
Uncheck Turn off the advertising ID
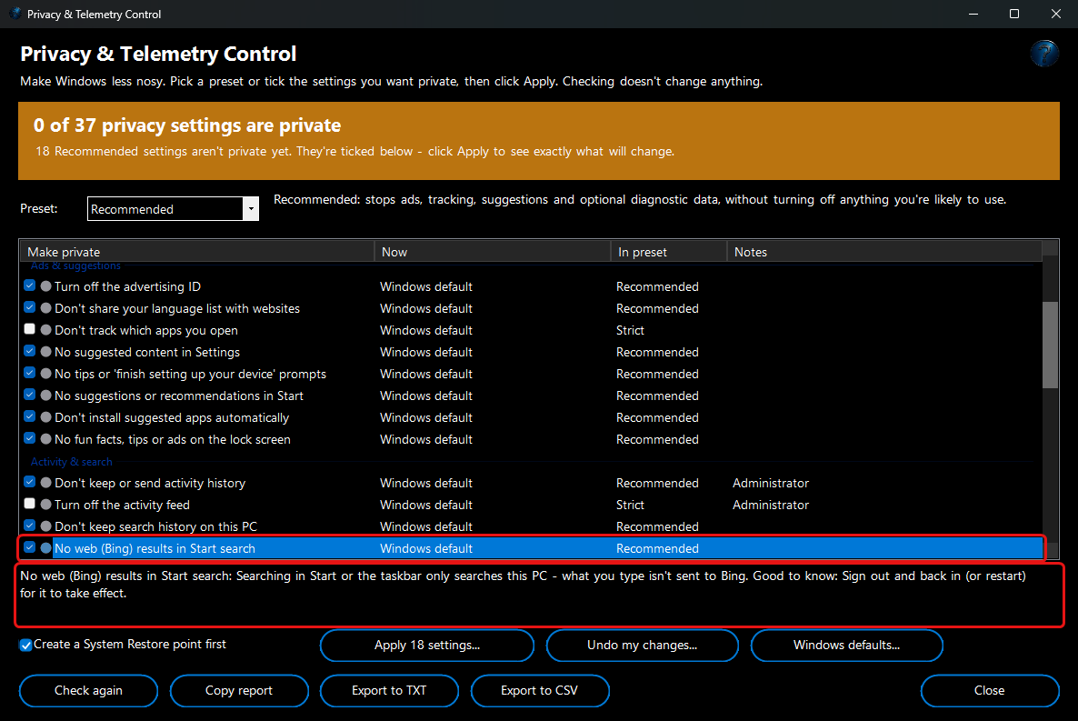pyautogui.click(x=30, y=285)
